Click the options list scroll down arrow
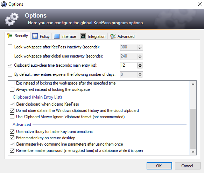The height and width of the screenshot is (174, 204). 193,152
